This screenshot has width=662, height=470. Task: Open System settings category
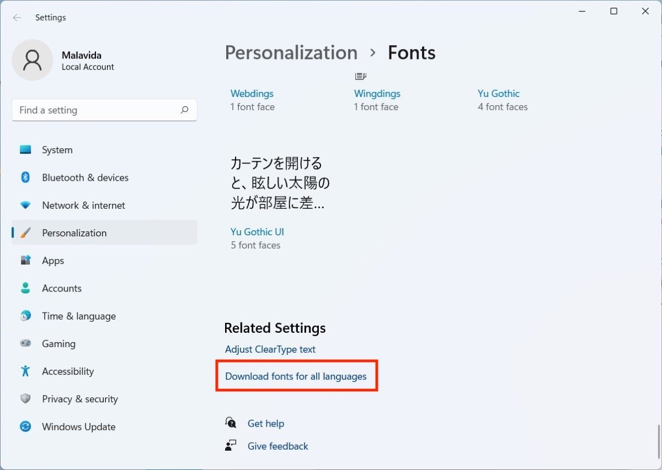pos(104,150)
